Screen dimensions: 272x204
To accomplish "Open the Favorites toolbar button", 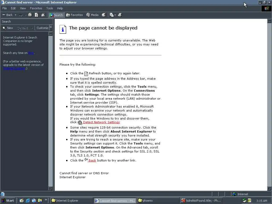I will (x=75, y=15).
